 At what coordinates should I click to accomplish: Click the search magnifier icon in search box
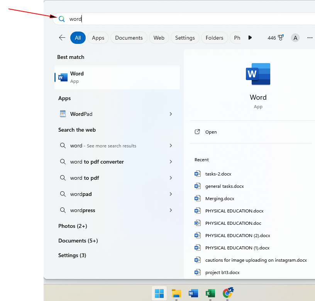click(x=61, y=19)
